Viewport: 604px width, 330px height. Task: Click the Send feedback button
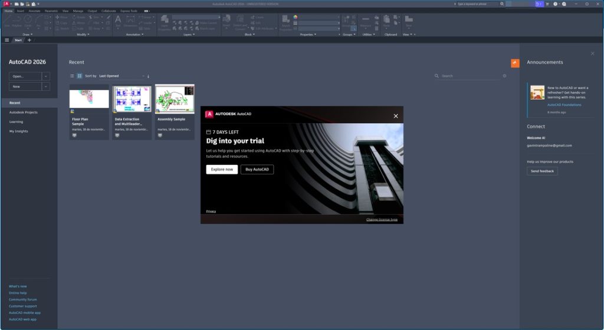click(542, 171)
